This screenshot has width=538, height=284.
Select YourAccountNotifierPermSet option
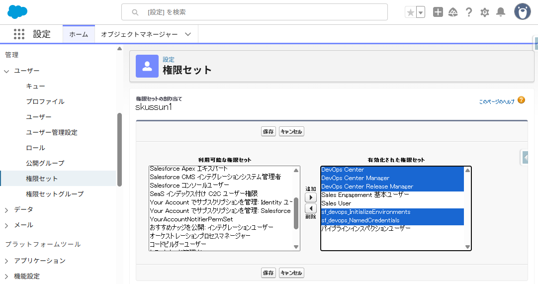(x=191, y=219)
